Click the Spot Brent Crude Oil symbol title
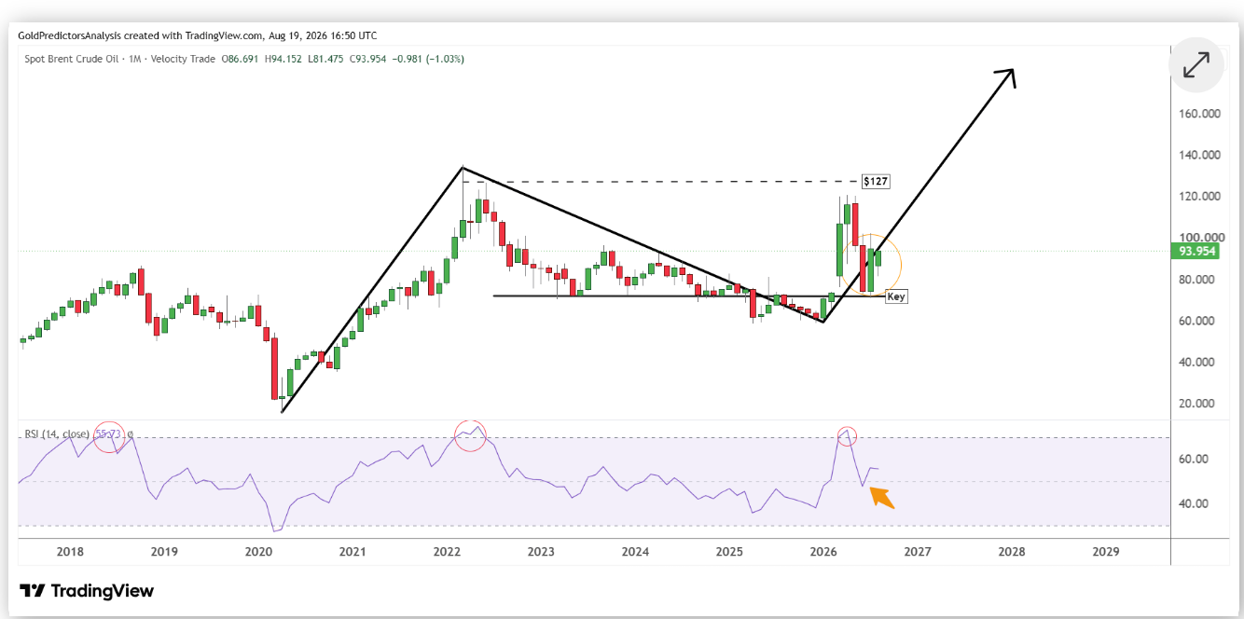 [70, 59]
